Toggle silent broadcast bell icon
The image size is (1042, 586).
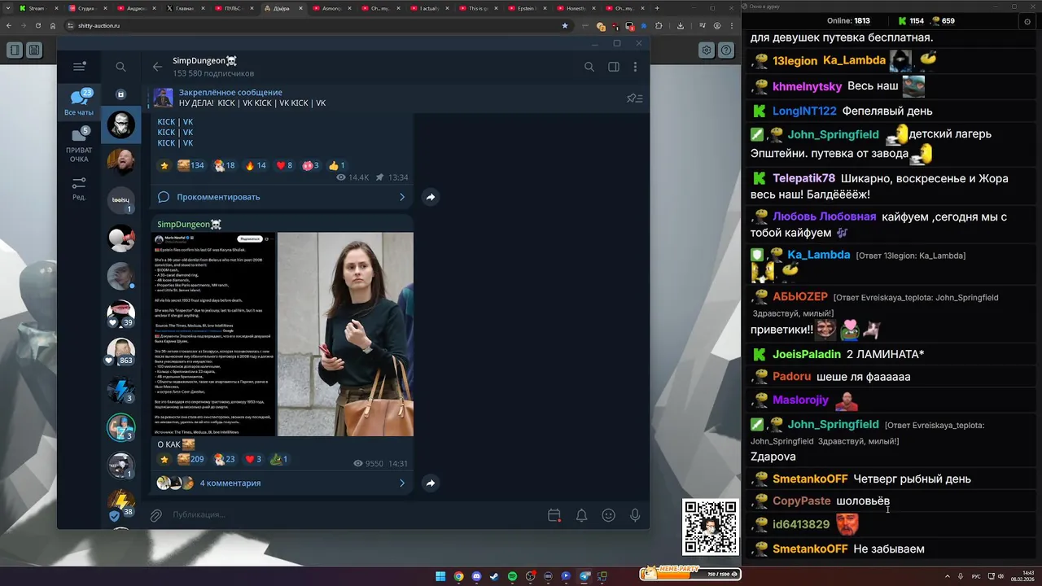point(581,515)
